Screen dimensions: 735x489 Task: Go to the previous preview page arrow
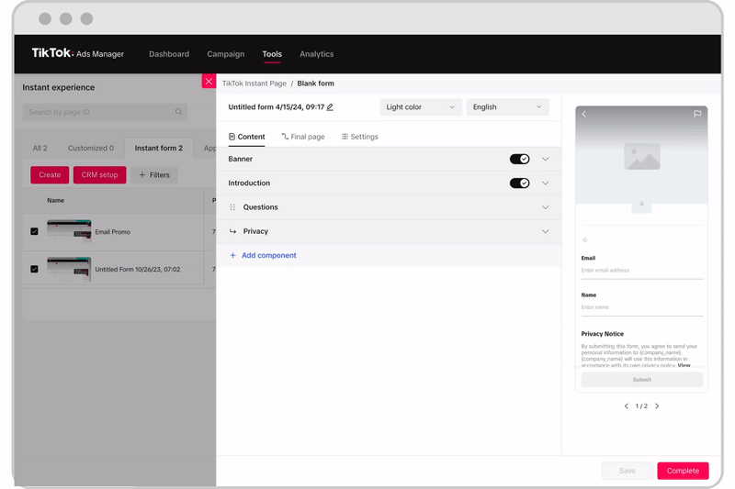(x=627, y=406)
